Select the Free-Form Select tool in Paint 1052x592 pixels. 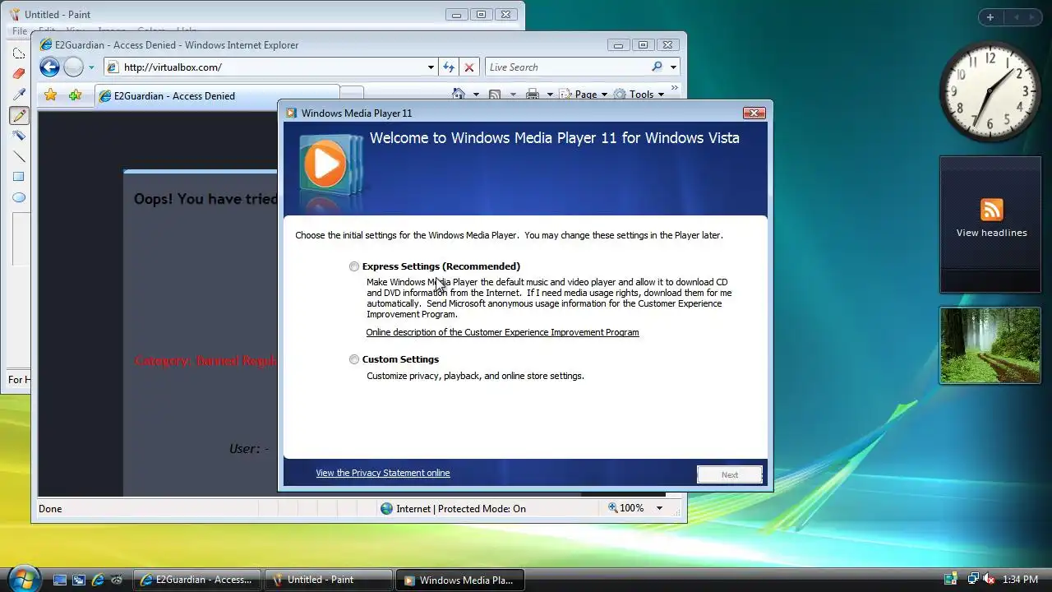click(x=19, y=53)
